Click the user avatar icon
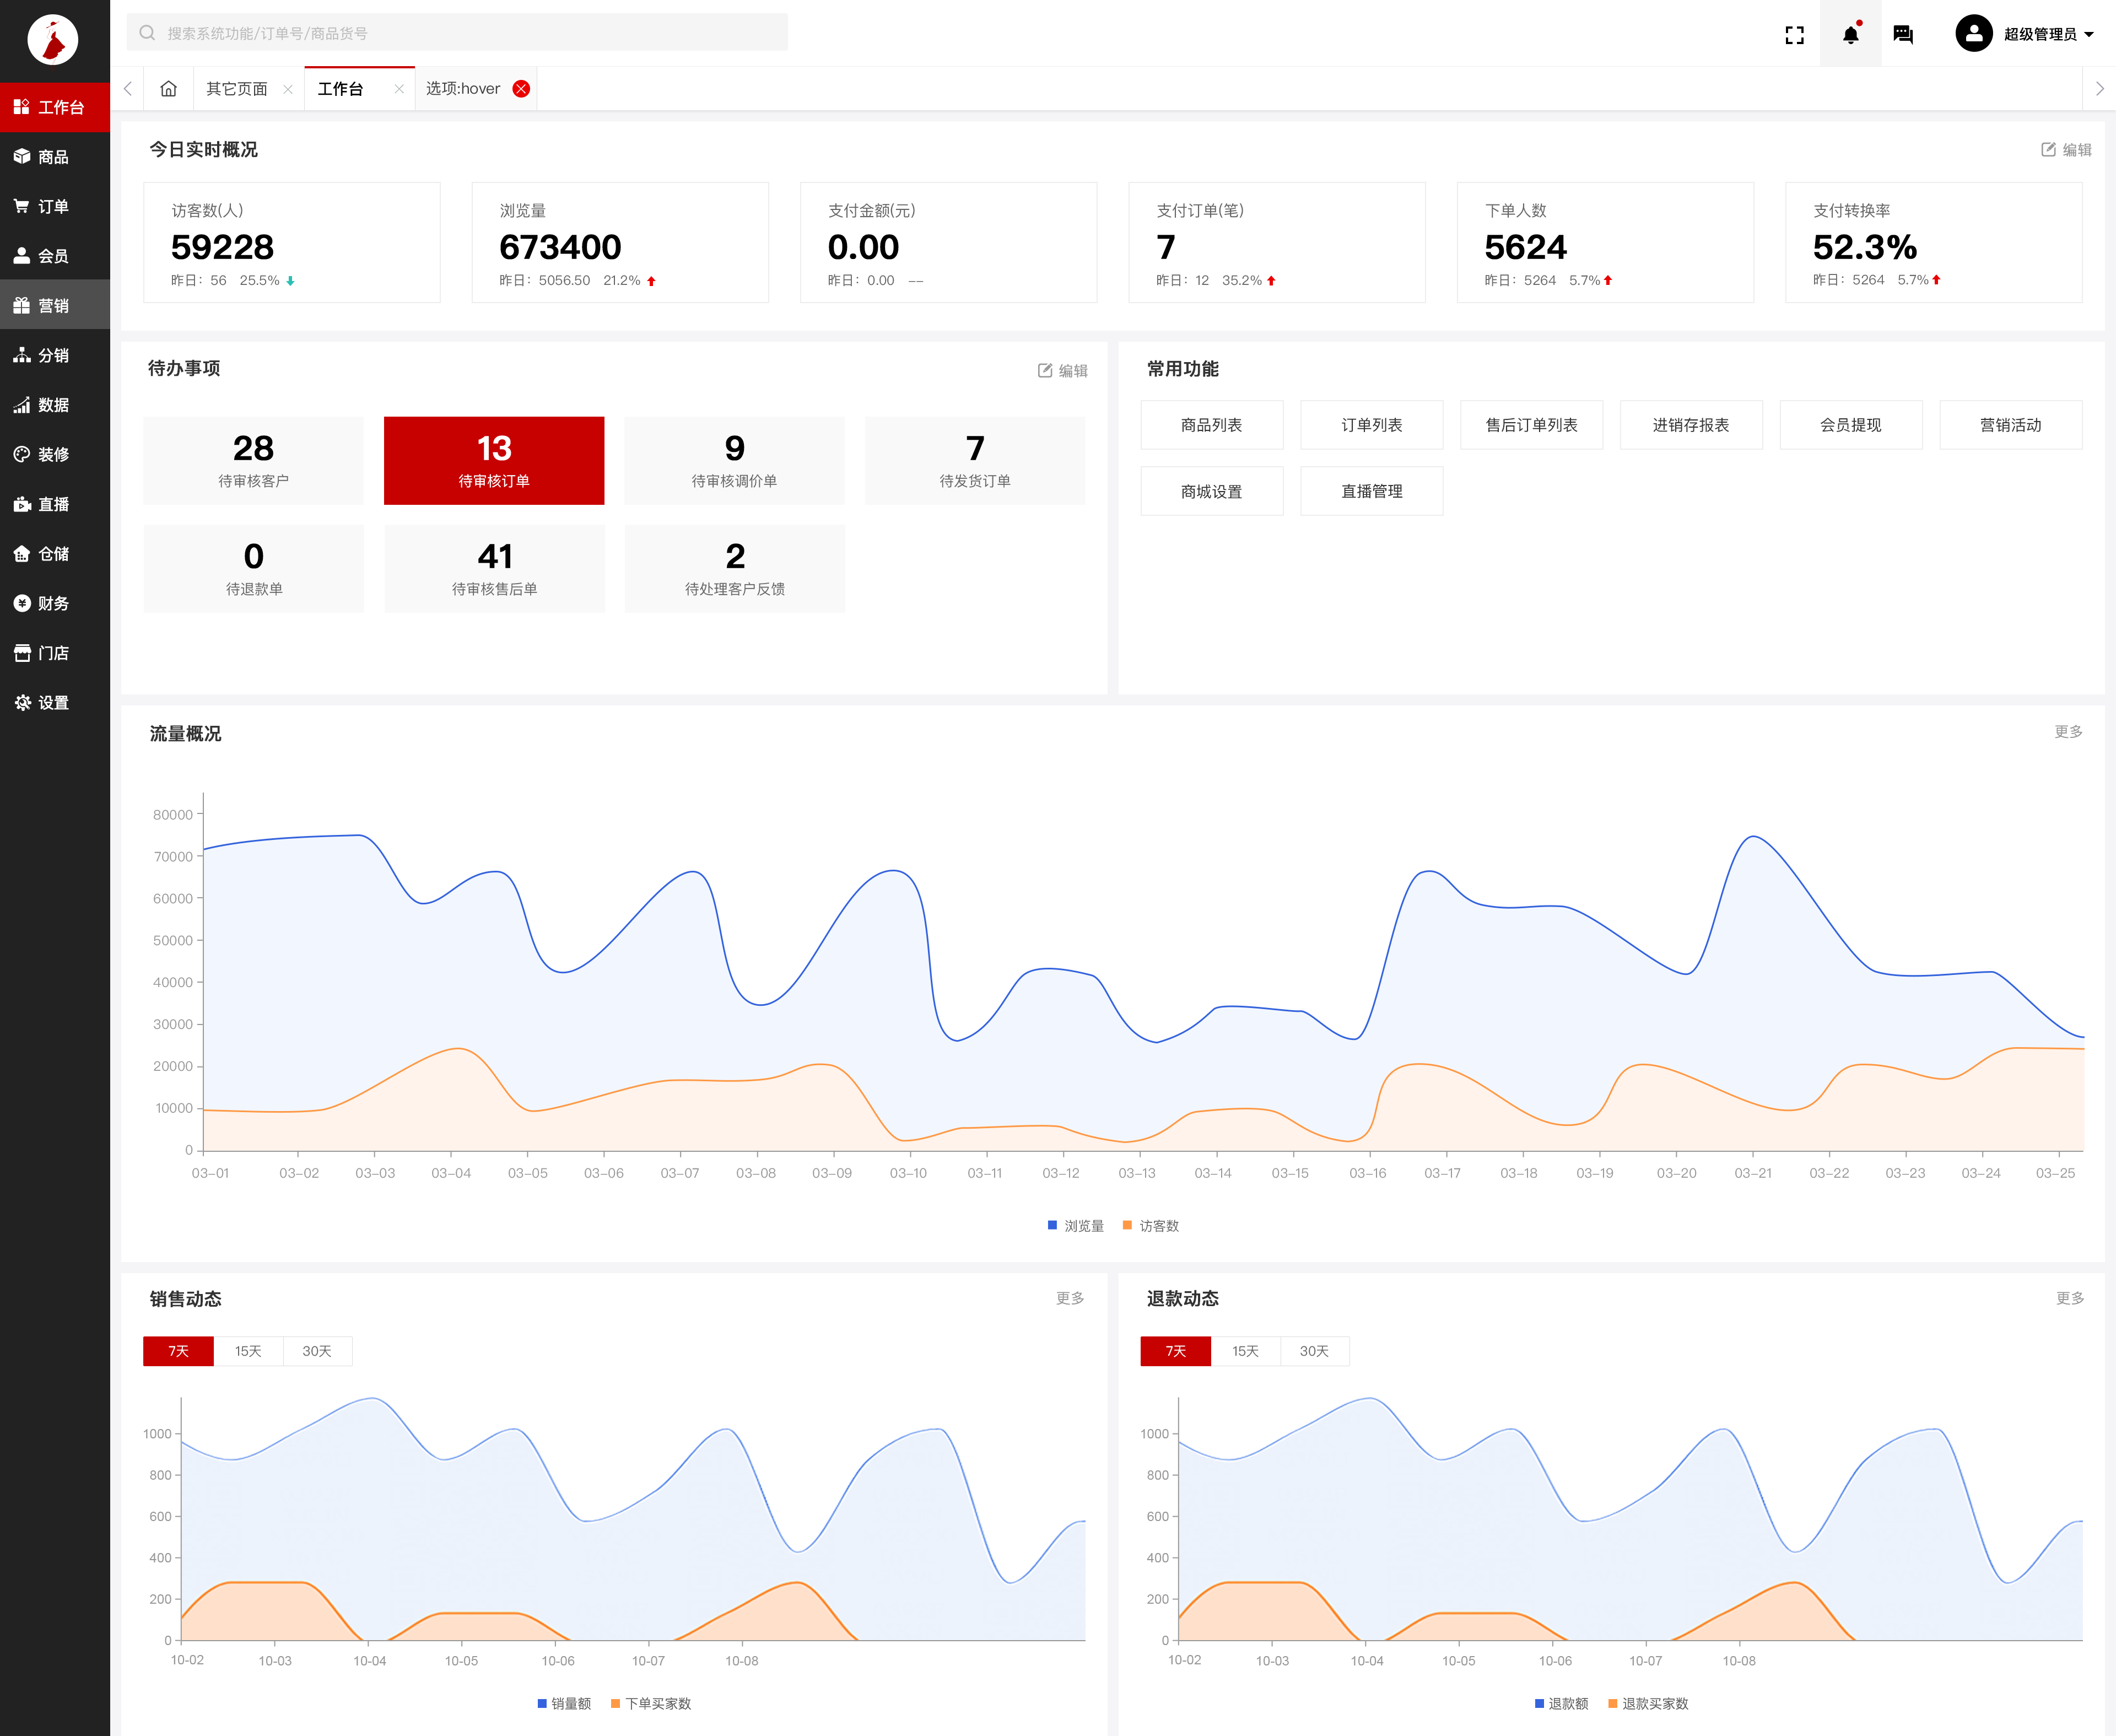2116x1736 pixels. (x=1973, y=34)
